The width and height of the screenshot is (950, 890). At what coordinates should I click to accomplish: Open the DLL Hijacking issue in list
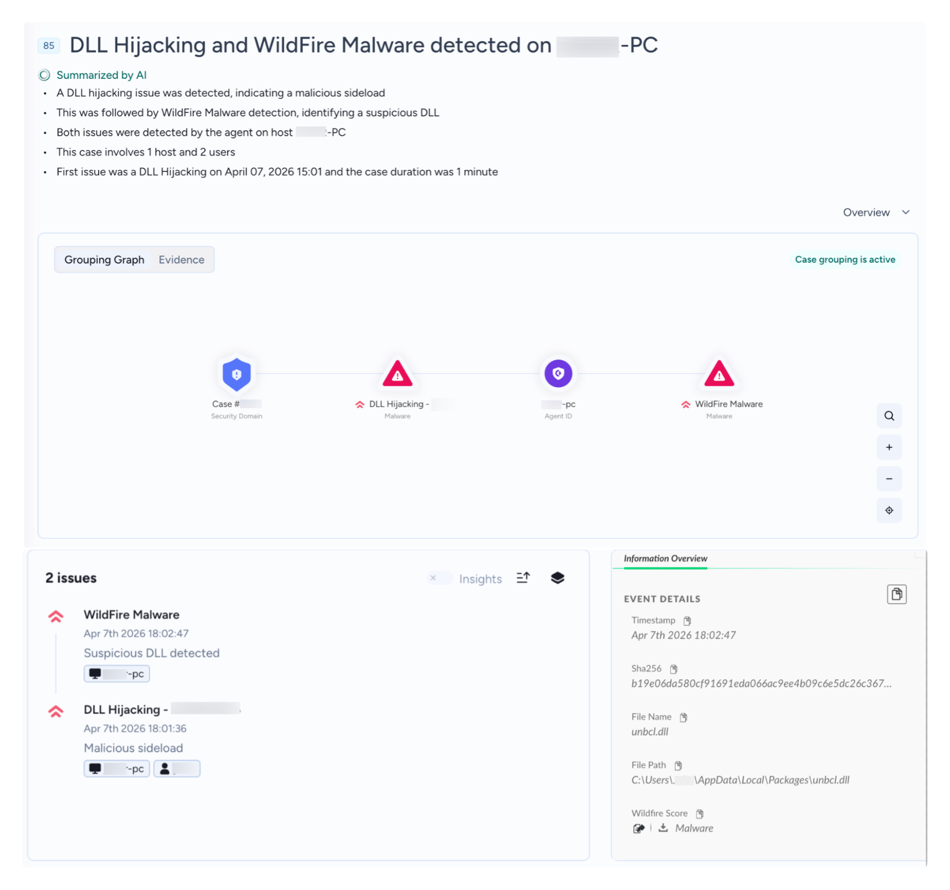(x=162, y=710)
